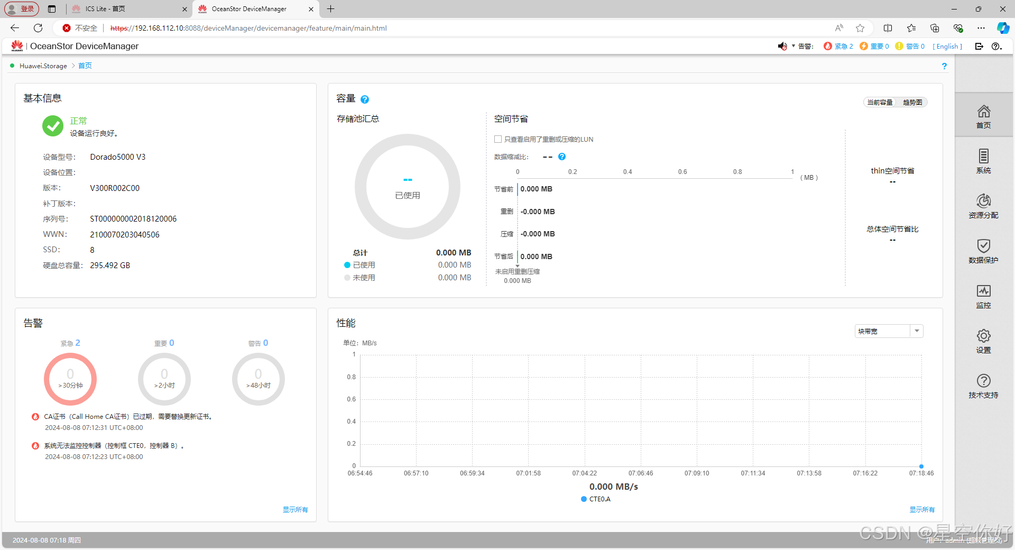
Task: Click 显示所有 in the alarm panel
Action: pos(295,510)
